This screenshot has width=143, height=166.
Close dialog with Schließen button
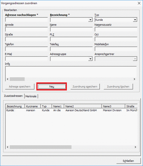(128, 161)
